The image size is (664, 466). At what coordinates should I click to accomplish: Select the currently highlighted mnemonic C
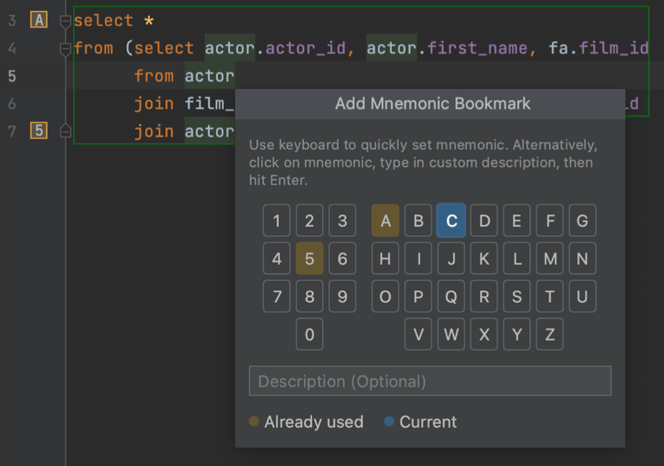(451, 221)
